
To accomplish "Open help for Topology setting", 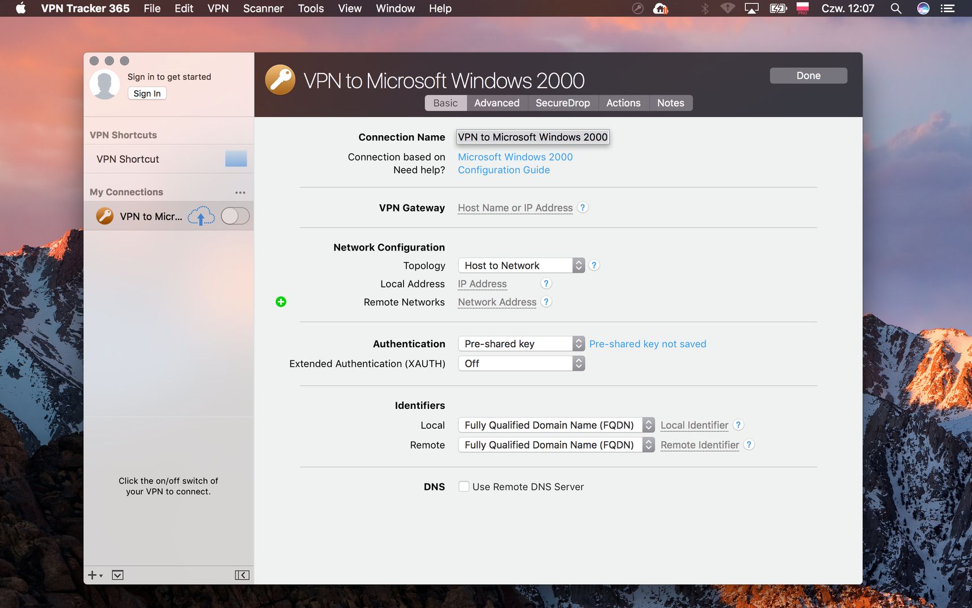I will coord(594,265).
